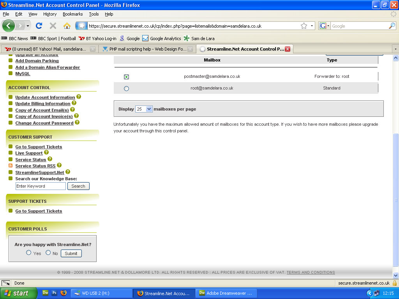
Task: Click Add Domain Parking link
Action: pyautogui.click(x=37, y=61)
